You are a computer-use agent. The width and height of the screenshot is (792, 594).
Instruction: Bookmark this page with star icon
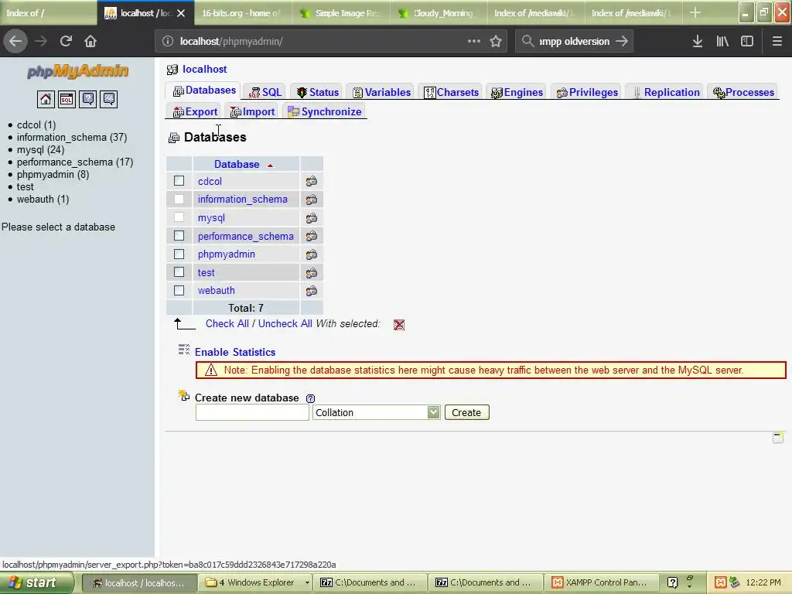(496, 41)
